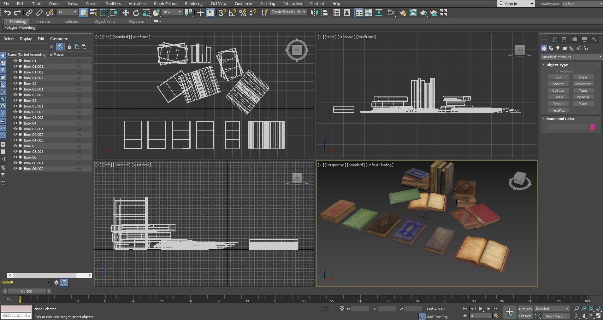The height and width of the screenshot is (320, 603).
Task: Toggle visibility eye of Book 06
Action: [x=15, y=157]
